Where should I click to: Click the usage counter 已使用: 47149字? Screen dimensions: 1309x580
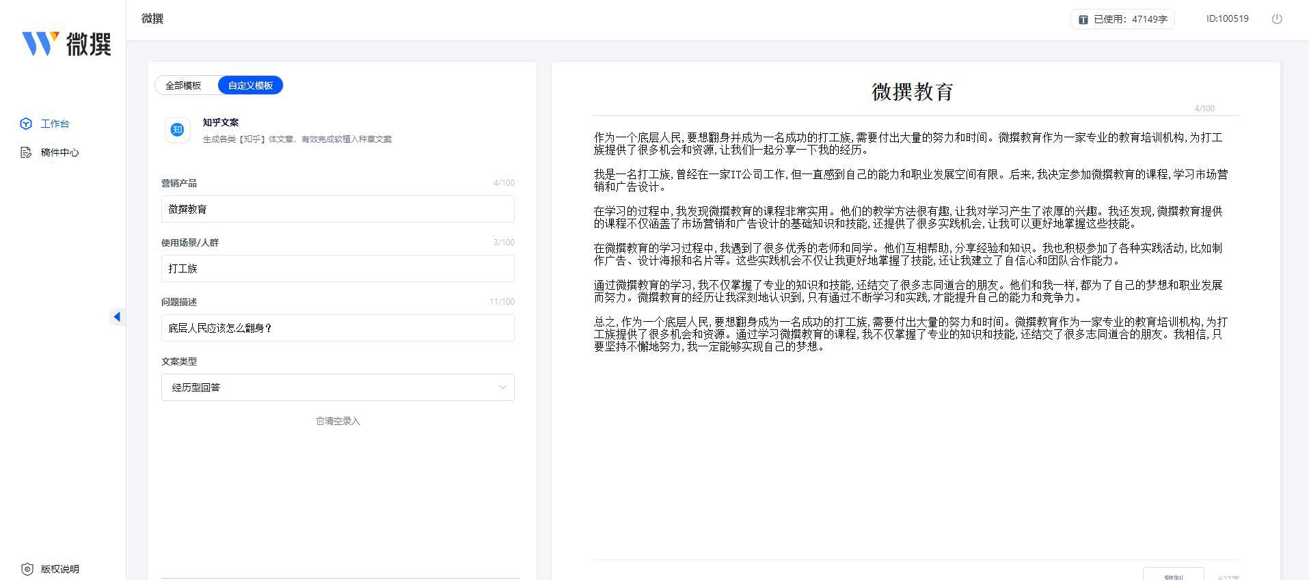1122,19
